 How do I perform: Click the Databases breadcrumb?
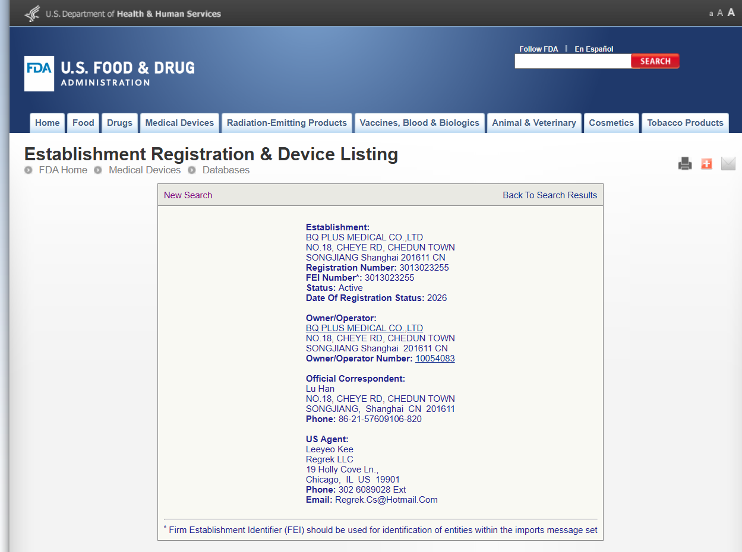tap(226, 170)
